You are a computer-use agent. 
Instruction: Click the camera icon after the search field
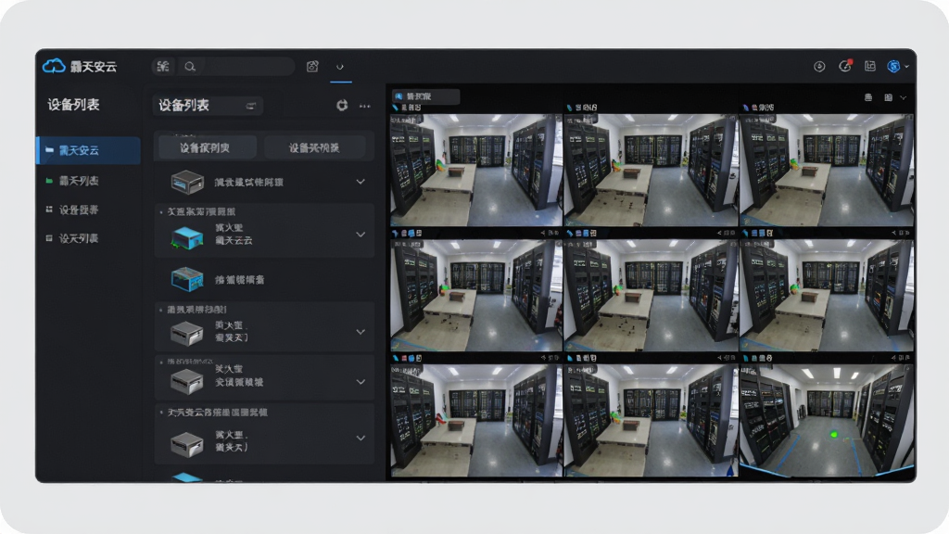pyautogui.click(x=312, y=67)
